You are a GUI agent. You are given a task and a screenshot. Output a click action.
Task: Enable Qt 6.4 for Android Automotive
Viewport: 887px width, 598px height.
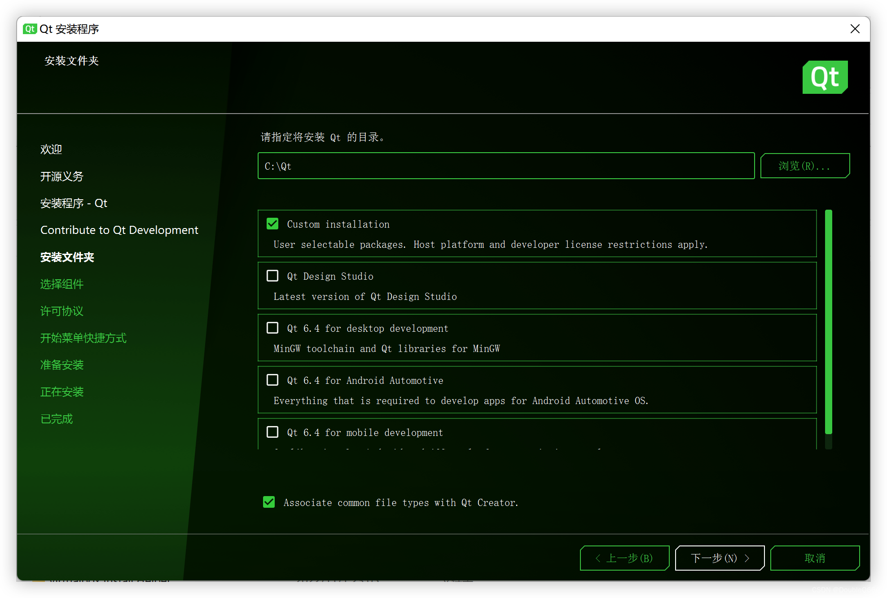coord(272,380)
